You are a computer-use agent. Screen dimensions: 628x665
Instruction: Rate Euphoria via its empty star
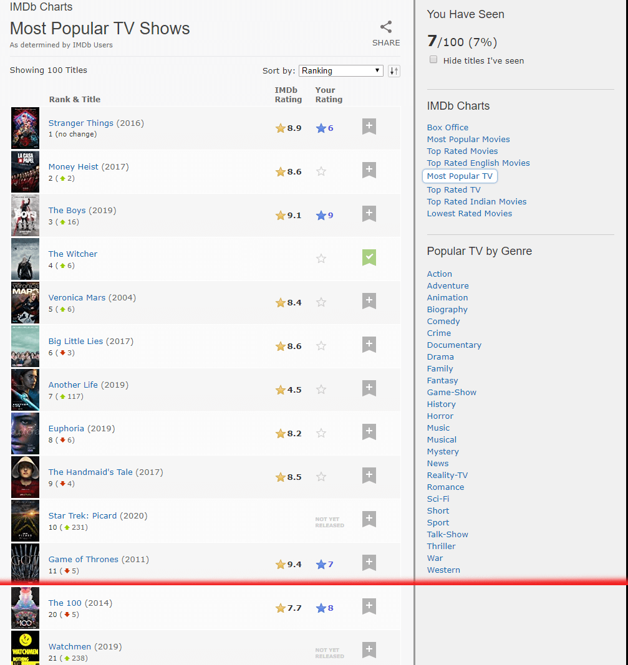[x=321, y=433]
